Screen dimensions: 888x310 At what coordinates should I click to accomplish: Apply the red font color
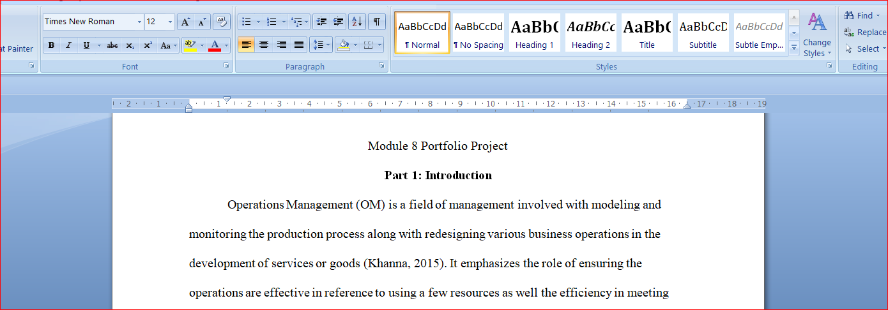tap(215, 45)
